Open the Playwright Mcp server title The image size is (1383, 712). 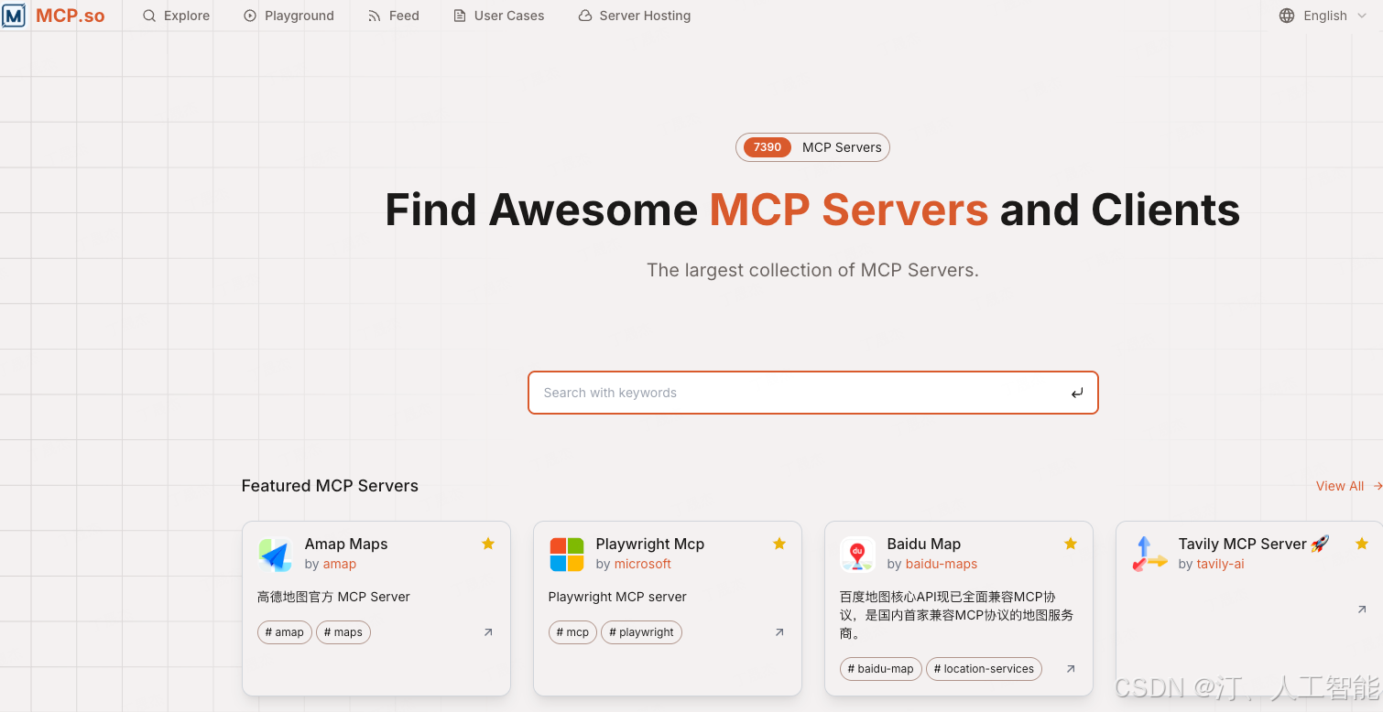click(650, 544)
